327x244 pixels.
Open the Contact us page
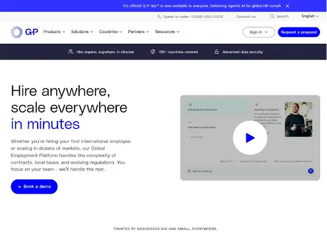[246, 17]
